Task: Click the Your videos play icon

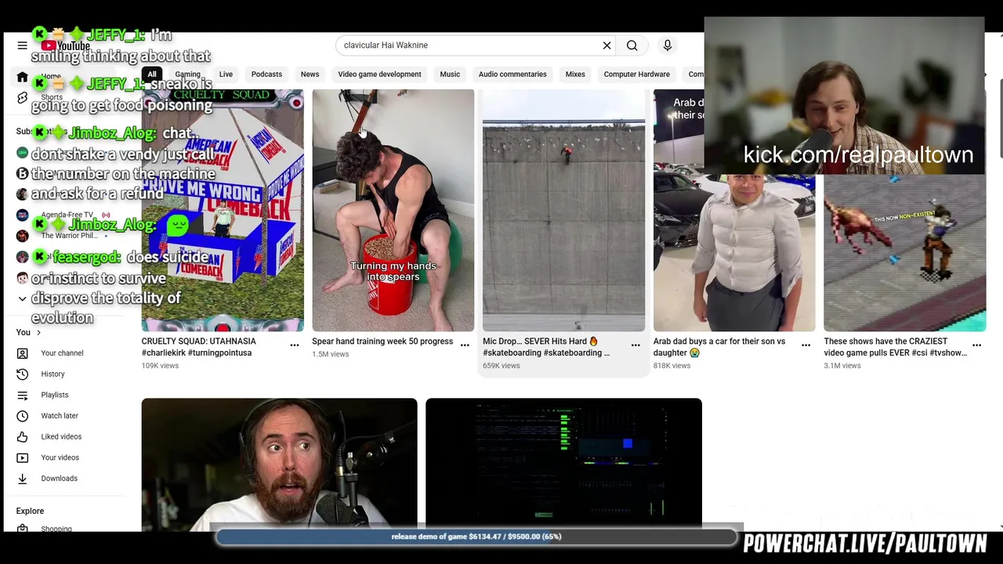Action: (x=22, y=457)
